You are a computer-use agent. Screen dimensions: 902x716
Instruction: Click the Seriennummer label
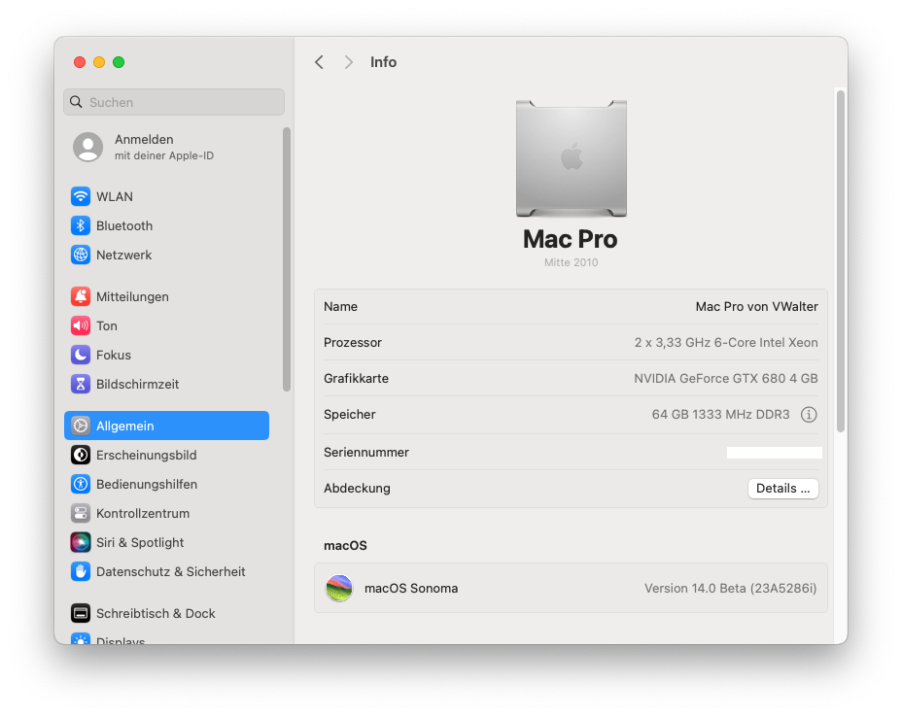coord(366,452)
